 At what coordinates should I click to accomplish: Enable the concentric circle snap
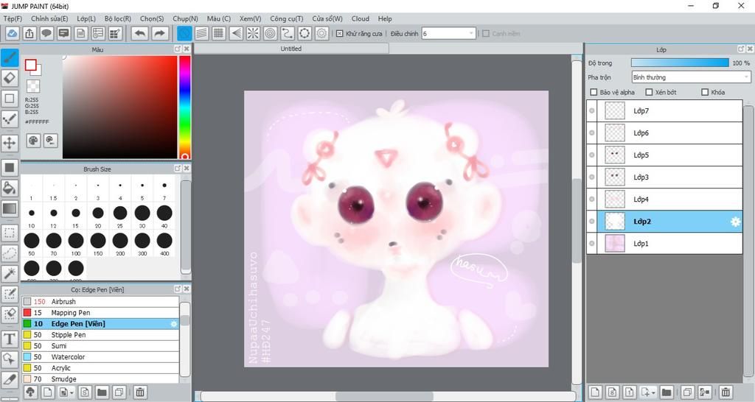coord(270,34)
